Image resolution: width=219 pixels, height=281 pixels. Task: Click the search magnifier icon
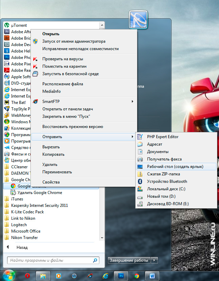95,260
